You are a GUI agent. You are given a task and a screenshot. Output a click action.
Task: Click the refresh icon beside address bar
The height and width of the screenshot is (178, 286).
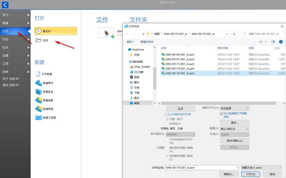pos(234,34)
